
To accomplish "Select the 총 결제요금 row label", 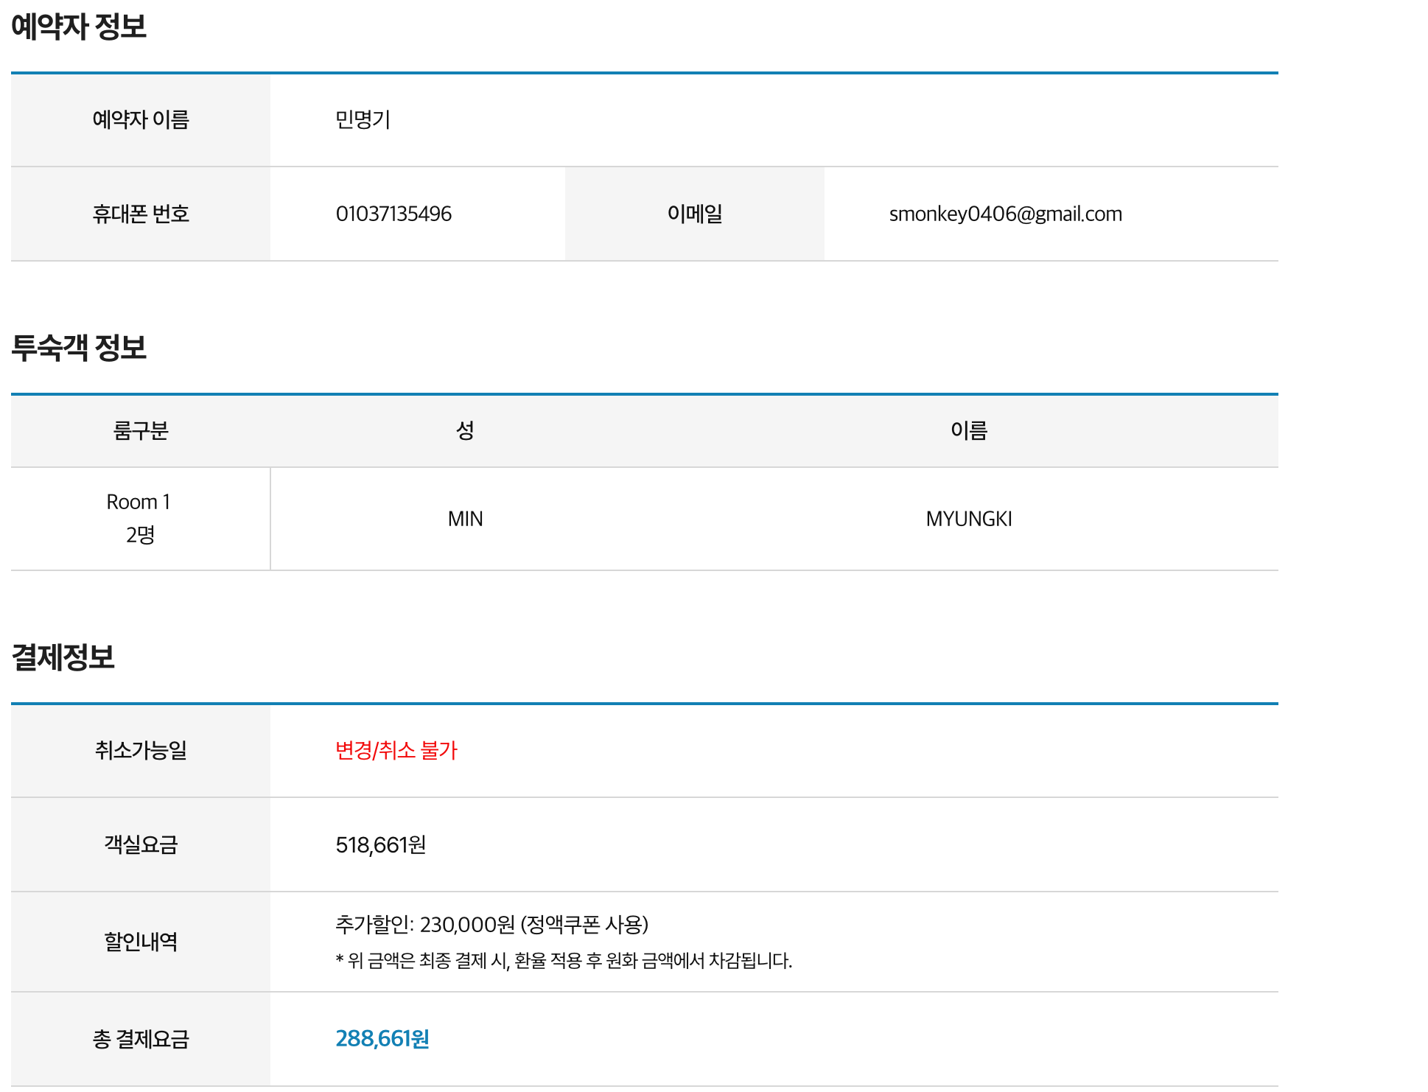I will pyautogui.click(x=140, y=1040).
